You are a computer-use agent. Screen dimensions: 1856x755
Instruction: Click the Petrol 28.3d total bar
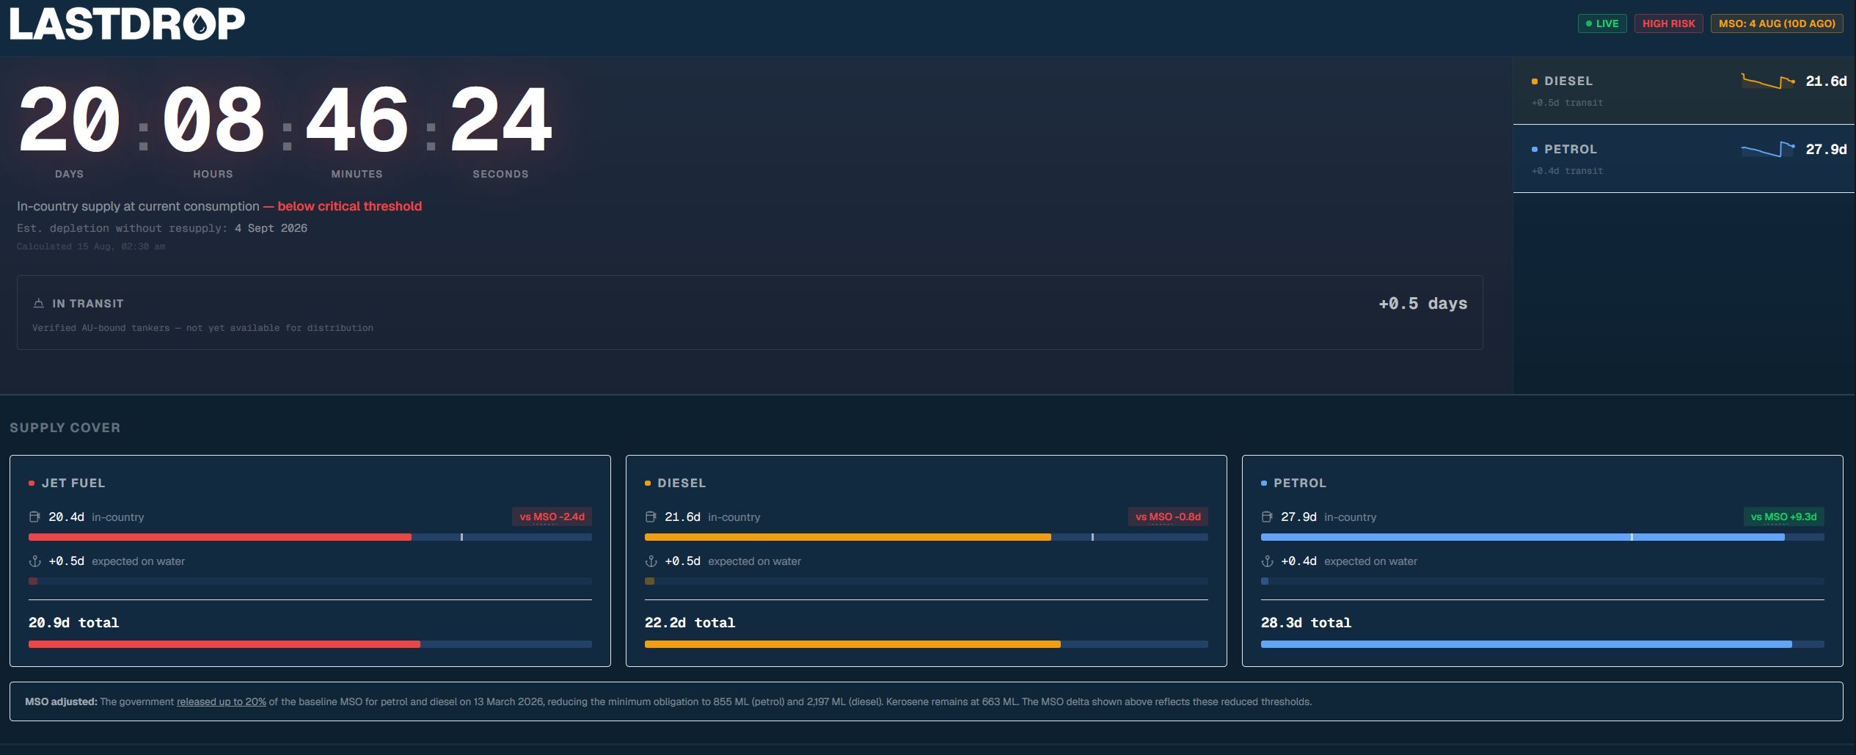pyautogui.click(x=1543, y=645)
